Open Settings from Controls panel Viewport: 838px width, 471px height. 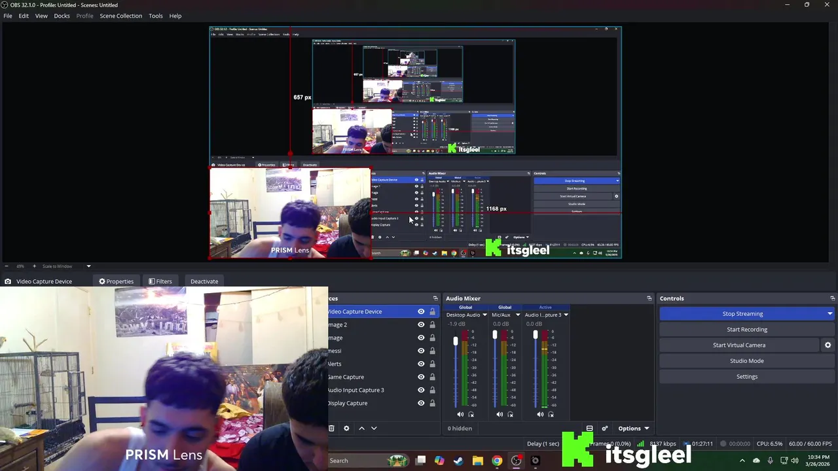[747, 377]
